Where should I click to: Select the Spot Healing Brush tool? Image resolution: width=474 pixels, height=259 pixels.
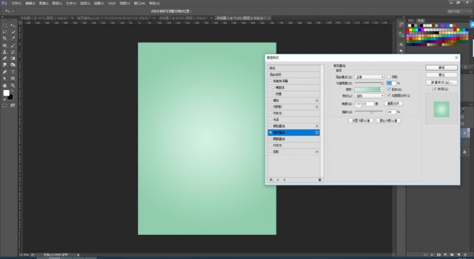click(5, 45)
